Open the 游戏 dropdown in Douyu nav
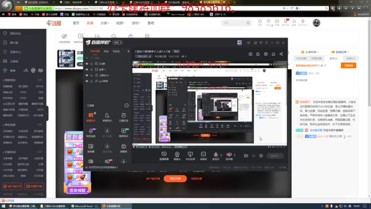The image size is (371, 209). 136,23
